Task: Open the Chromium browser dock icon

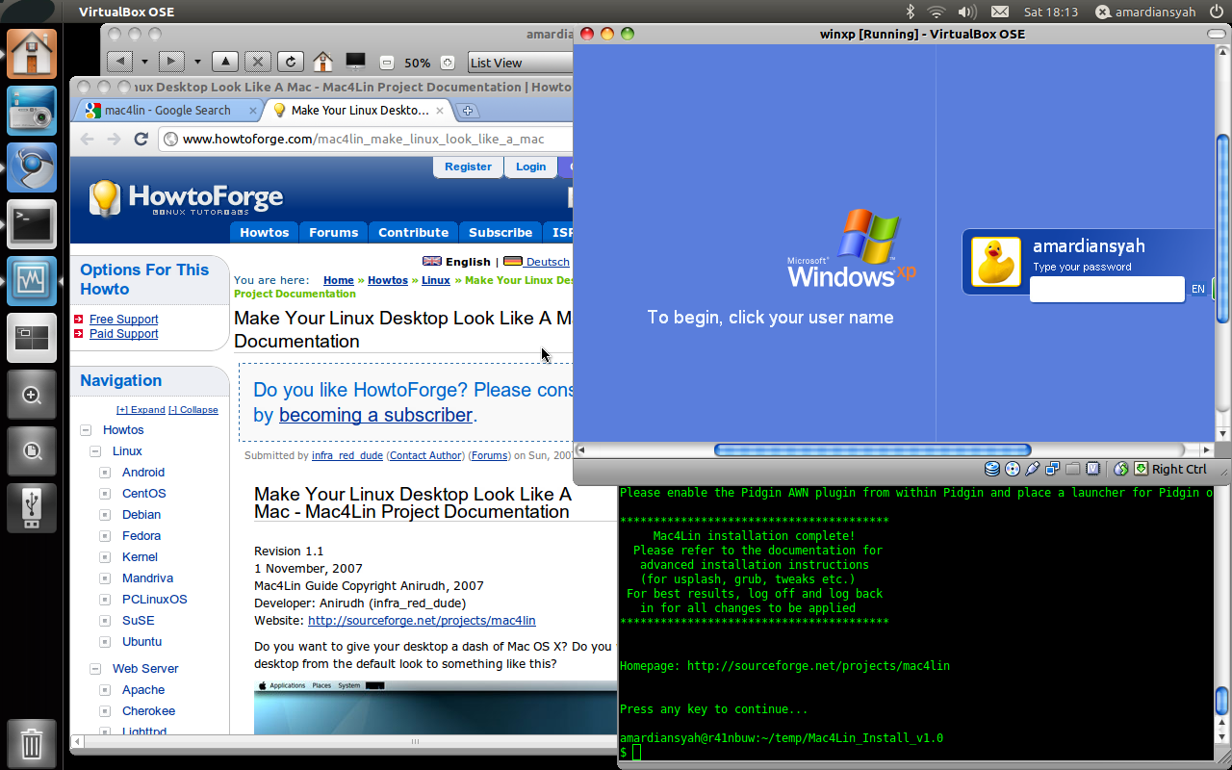Action: point(32,167)
